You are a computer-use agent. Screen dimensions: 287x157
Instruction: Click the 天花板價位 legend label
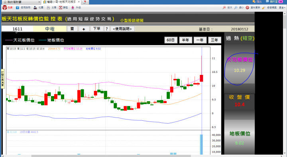(x=24, y=40)
